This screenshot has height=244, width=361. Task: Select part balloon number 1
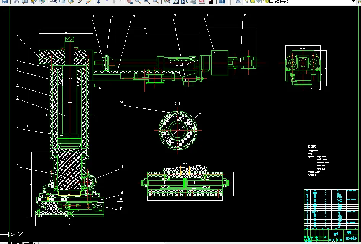tap(17, 165)
